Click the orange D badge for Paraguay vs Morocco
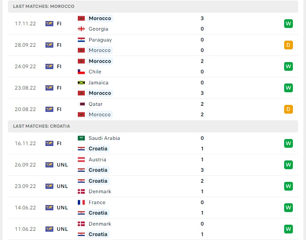306x240 pixels. pos(288,45)
